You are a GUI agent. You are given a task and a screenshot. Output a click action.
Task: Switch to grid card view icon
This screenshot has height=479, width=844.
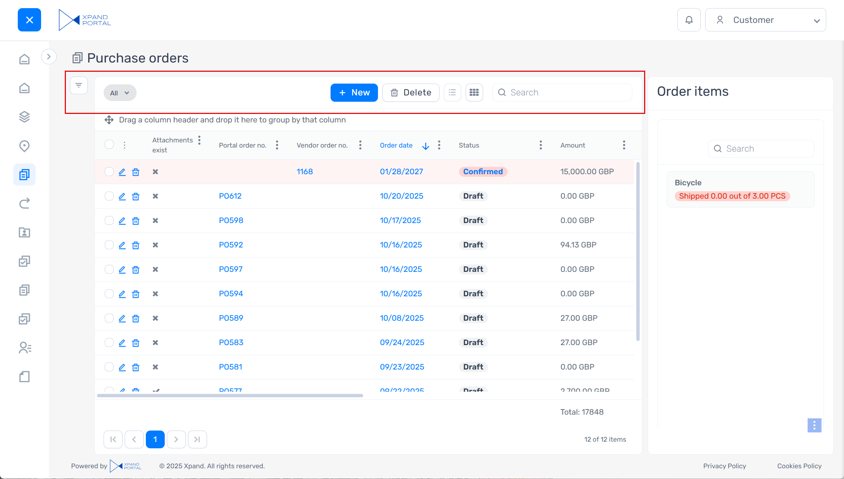coord(474,92)
